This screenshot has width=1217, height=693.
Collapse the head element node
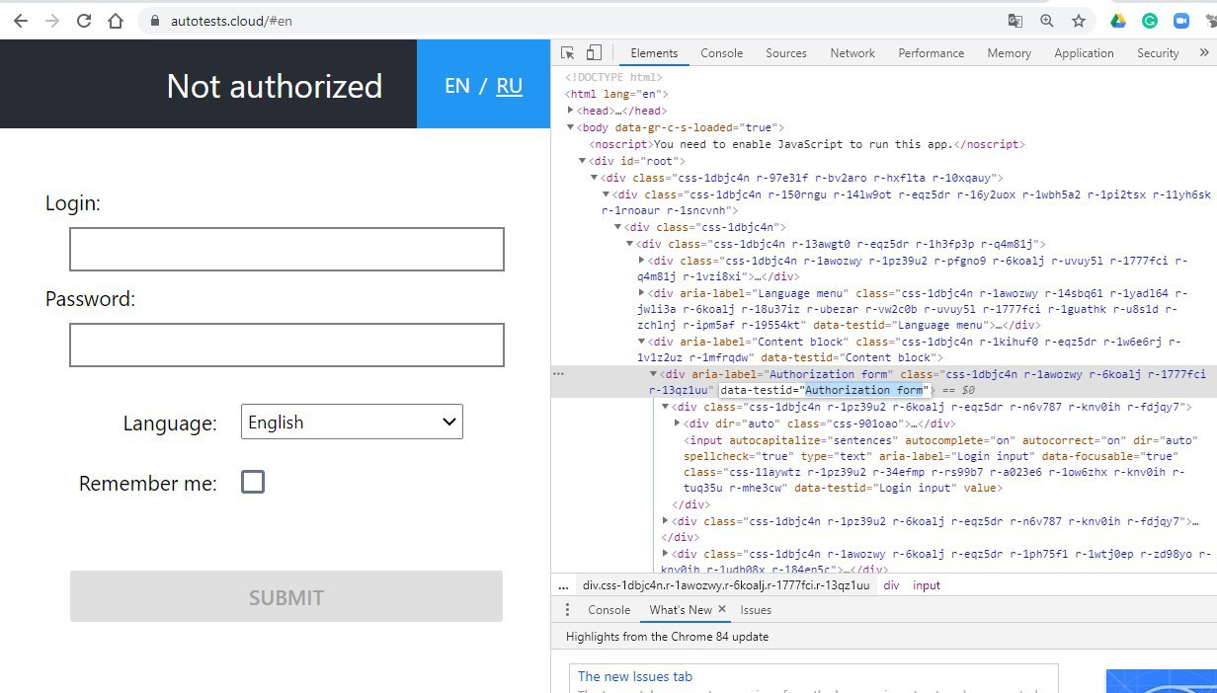click(x=570, y=111)
